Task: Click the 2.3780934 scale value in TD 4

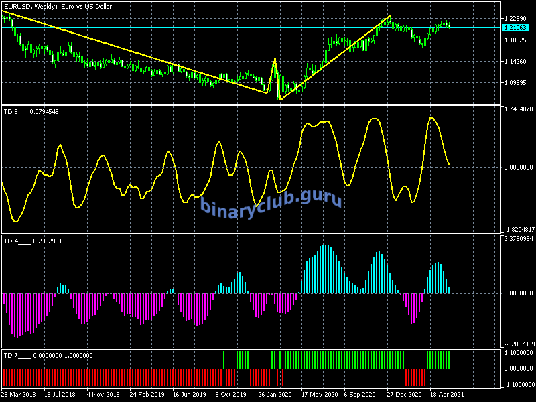Action: [519, 238]
